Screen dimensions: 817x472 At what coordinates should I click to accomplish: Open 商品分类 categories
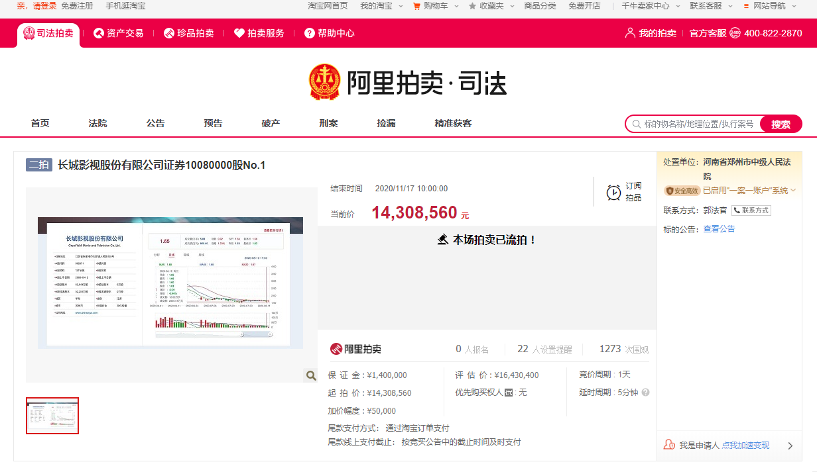click(x=540, y=6)
